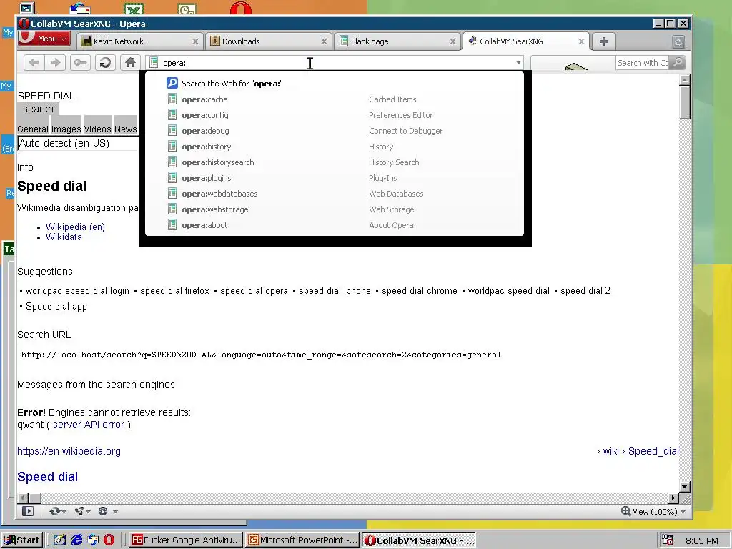This screenshot has height=549, width=732.
Task: Click the speed dial firefox suggestion
Action: click(174, 291)
